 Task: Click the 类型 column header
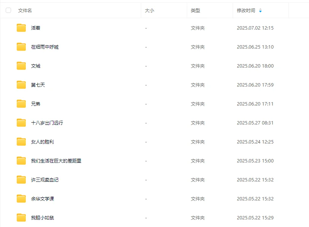[195, 11]
